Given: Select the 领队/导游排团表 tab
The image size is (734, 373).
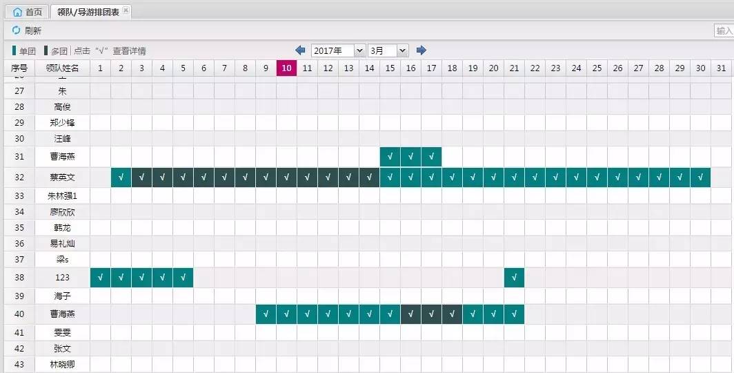Looking at the screenshot, I should point(88,12).
